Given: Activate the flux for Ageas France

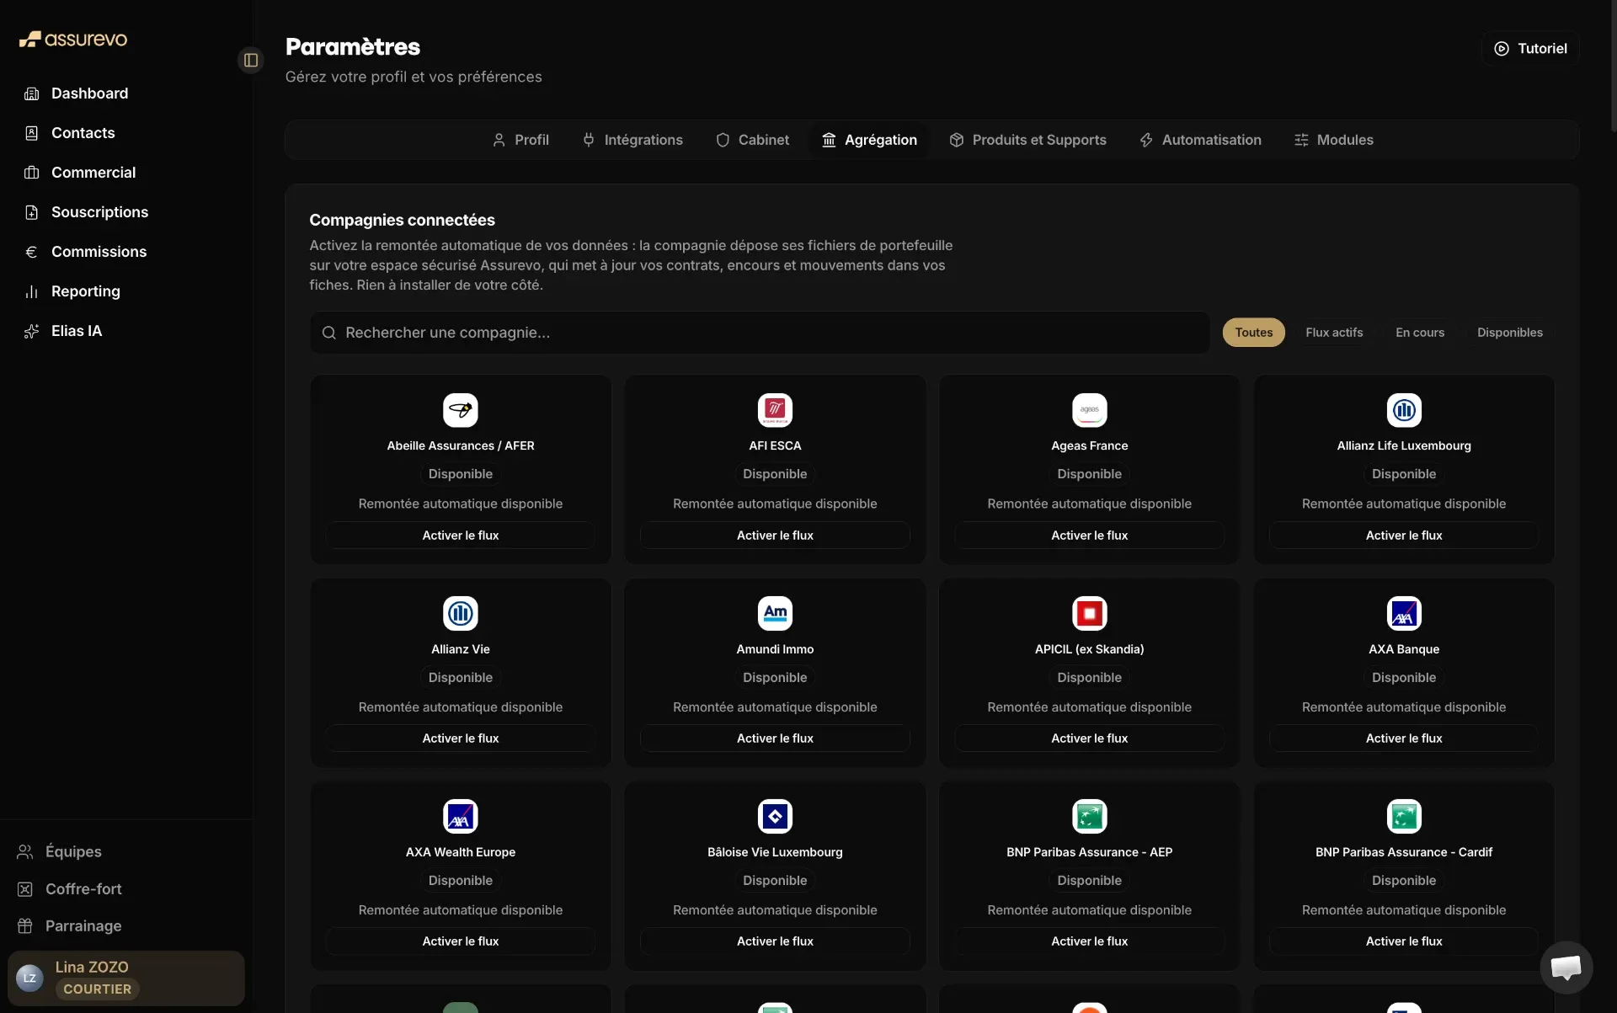Looking at the screenshot, I should coord(1089,536).
